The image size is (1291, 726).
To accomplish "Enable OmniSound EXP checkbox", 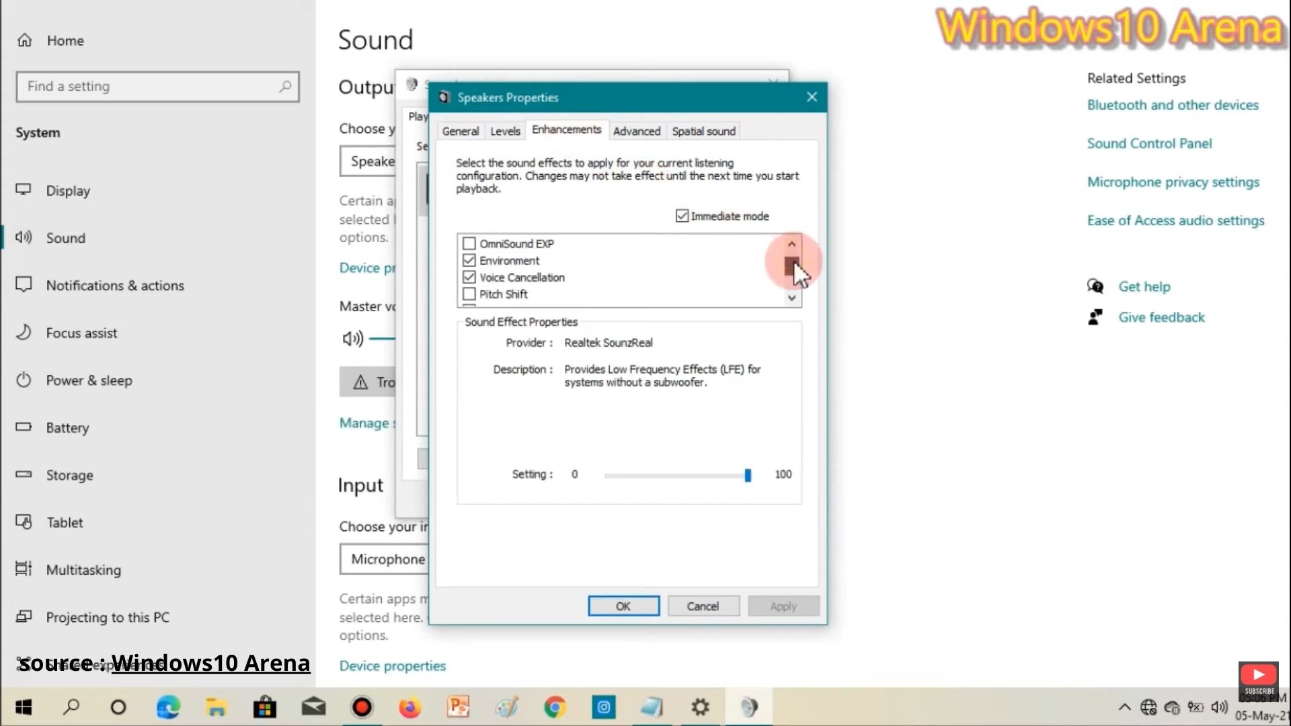I will (469, 243).
